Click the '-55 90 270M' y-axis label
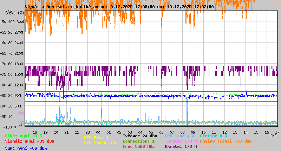Image resolution: width=281 pixels, height=151 pixels. (12, 32)
